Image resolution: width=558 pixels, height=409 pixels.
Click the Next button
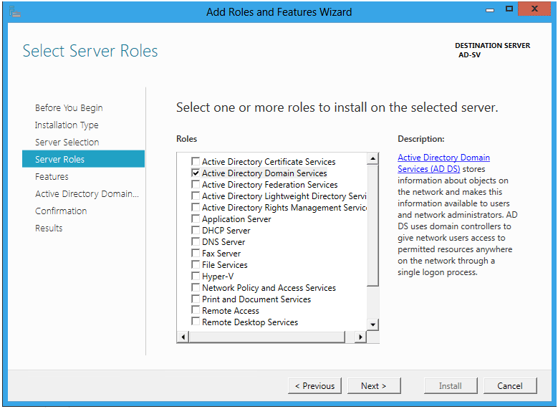(374, 386)
